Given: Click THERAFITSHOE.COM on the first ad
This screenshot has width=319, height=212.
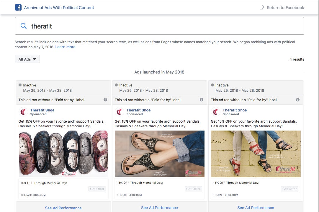Looking at the screenshot, I should pyautogui.click(x=33, y=195).
